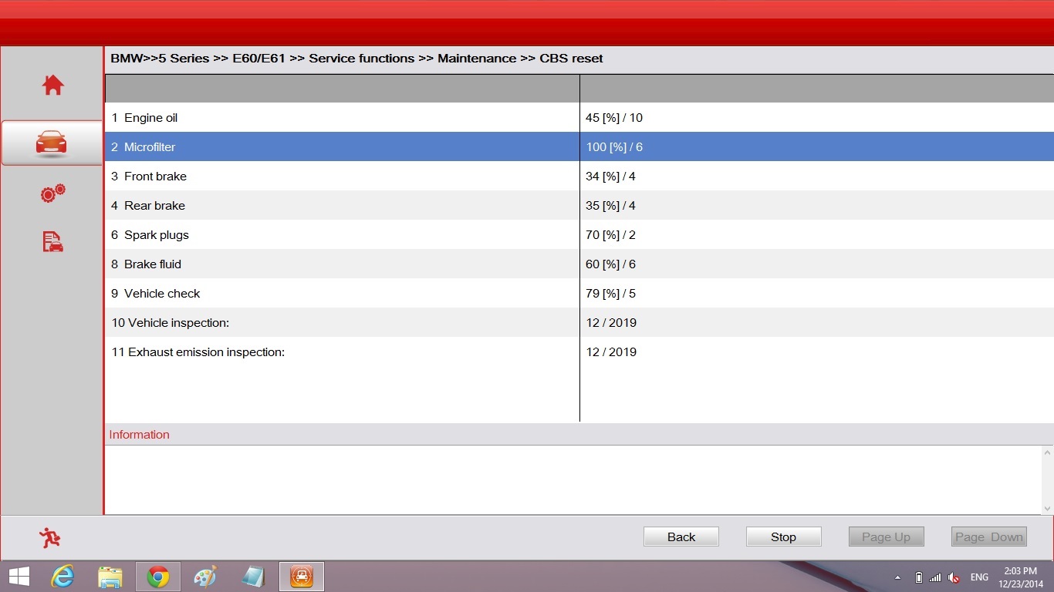Click the value 34 [%] / 4
This screenshot has height=592, width=1054.
pyautogui.click(x=610, y=177)
